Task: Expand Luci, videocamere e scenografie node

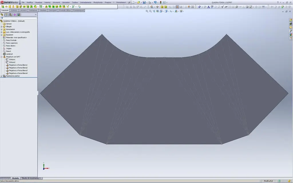Action: click(1, 32)
